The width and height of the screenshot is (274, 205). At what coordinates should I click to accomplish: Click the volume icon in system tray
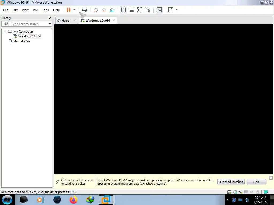click(247, 200)
